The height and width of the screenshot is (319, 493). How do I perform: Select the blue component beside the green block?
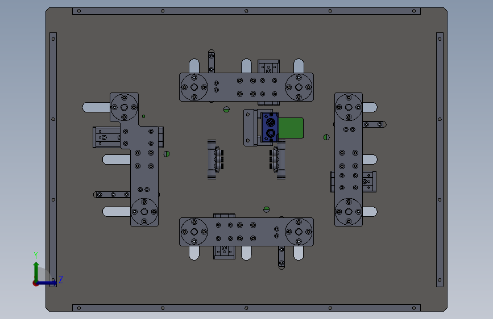pyautogui.click(x=270, y=128)
